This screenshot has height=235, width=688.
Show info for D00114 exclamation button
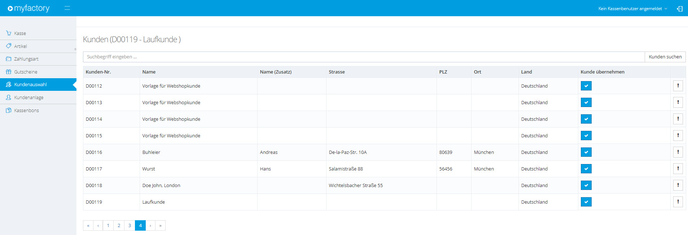[x=678, y=119]
